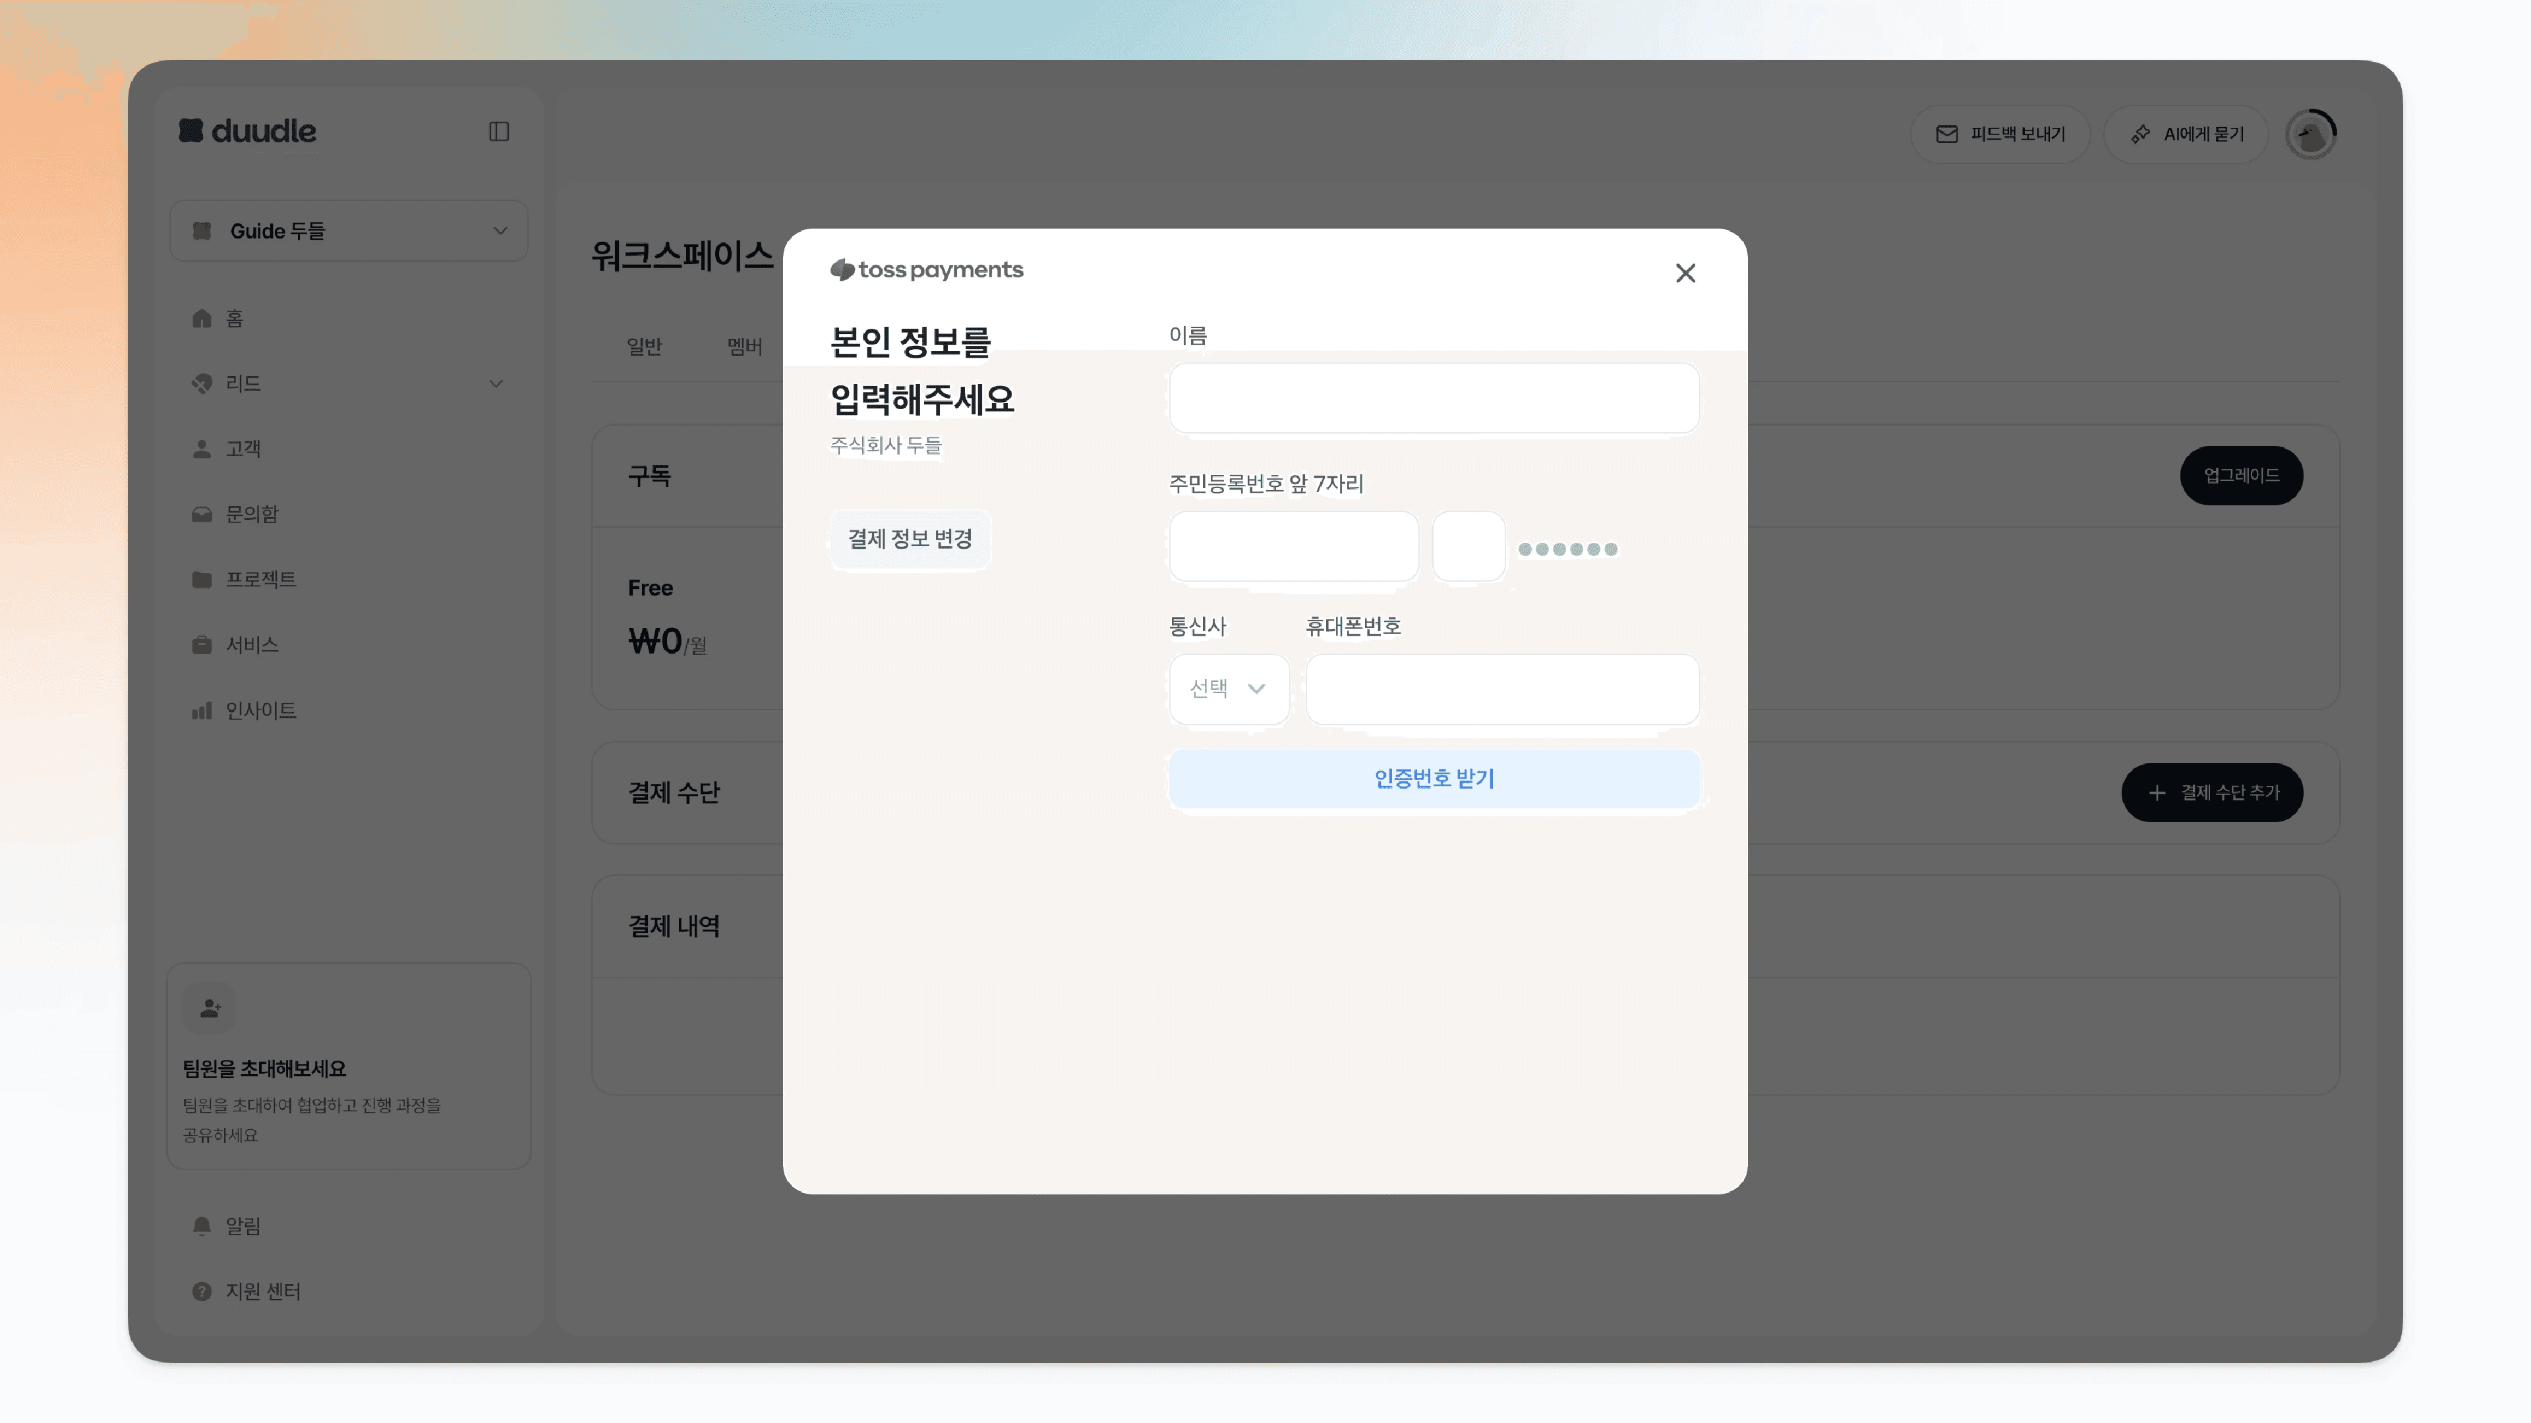Screen dimensions: 2531x1423
Task: Click 팀원을 초대해보세요 card title
Action: pyautogui.click(x=264, y=1069)
